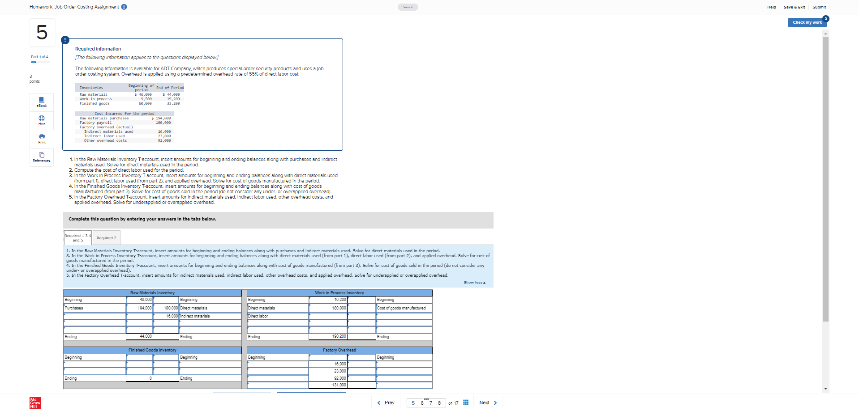Open the References panel
Viewport: 859px width, 411px height.
pos(41,157)
